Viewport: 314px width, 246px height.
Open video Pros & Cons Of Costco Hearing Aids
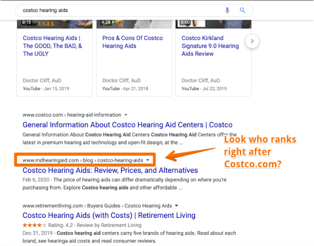(x=132, y=42)
